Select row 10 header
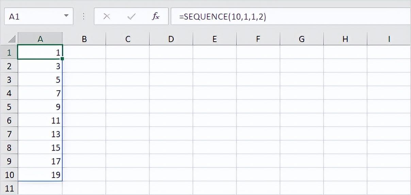411x195 pixels. [9, 175]
